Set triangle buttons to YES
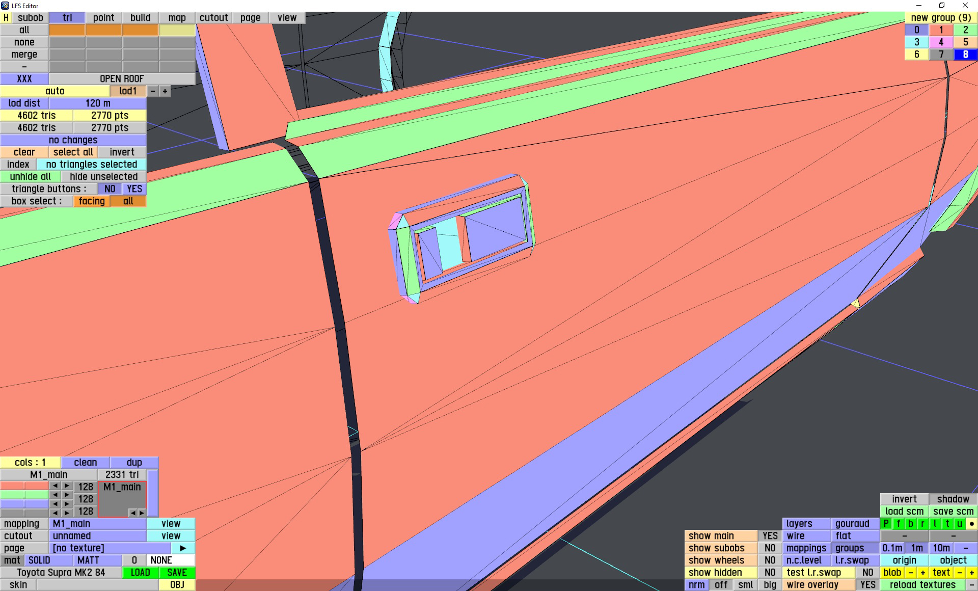The height and width of the screenshot is (591, 978). [x=134, y=189]
